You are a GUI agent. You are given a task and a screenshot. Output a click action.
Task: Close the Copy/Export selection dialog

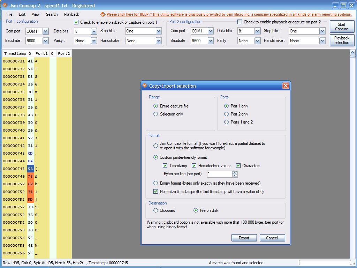click(x=286, y=86)
